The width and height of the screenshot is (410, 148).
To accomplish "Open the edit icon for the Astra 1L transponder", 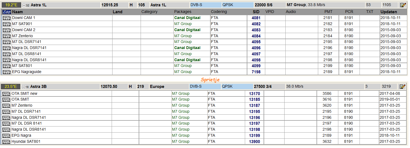I will pos(403,5).
